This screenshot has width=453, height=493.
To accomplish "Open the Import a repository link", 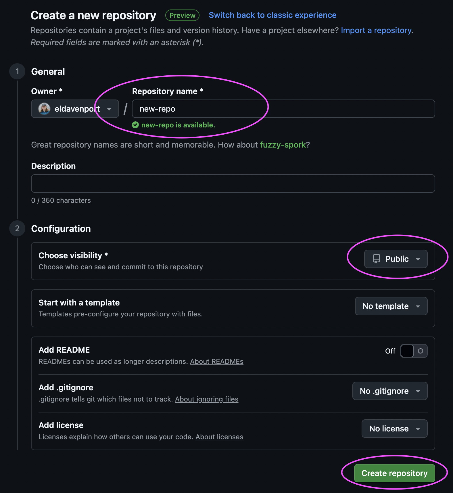I will [376, 30].
